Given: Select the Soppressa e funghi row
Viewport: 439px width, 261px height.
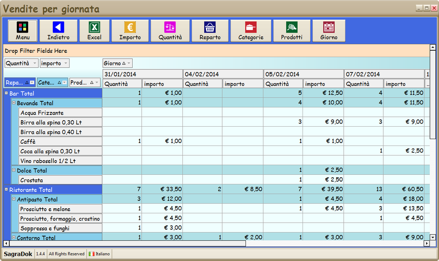Looking at the screenshot, I should [60, 228].
